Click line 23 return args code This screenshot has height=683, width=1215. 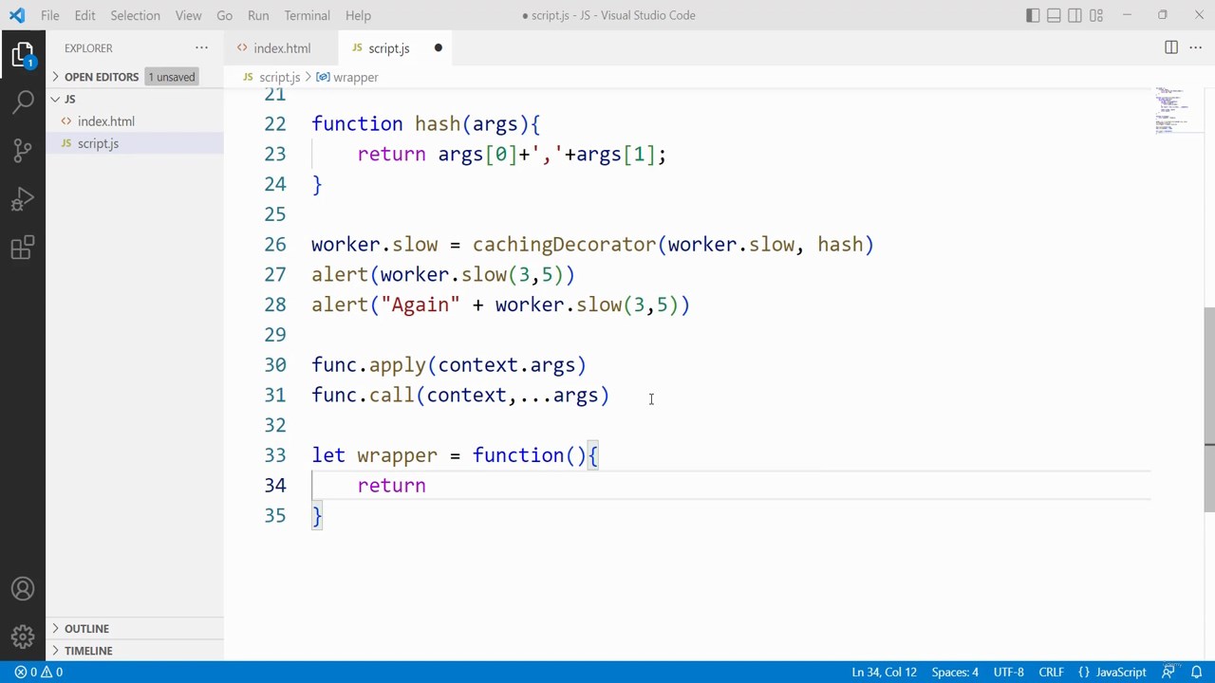coord(512,155)
